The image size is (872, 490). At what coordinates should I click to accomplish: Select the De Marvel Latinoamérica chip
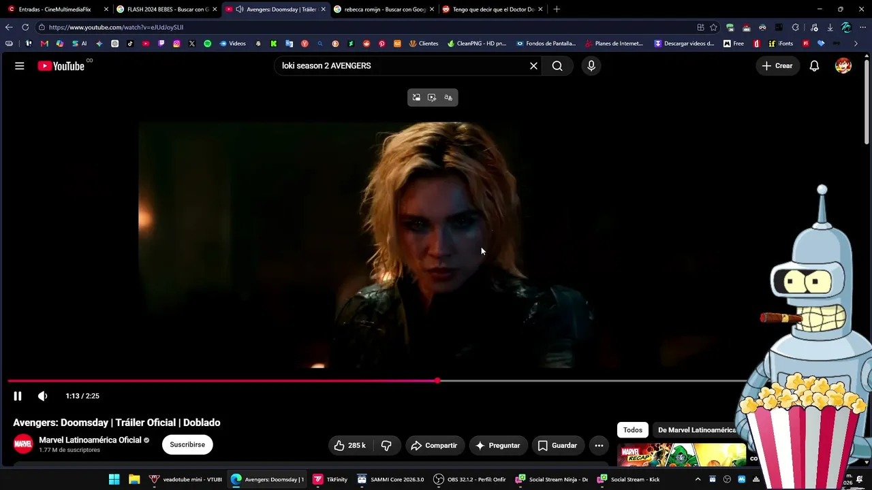pos(696,430)
